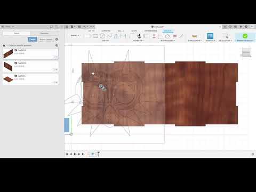256x192 pixels.
Task: Open the data panel grid icon
Action: (67, 27)
